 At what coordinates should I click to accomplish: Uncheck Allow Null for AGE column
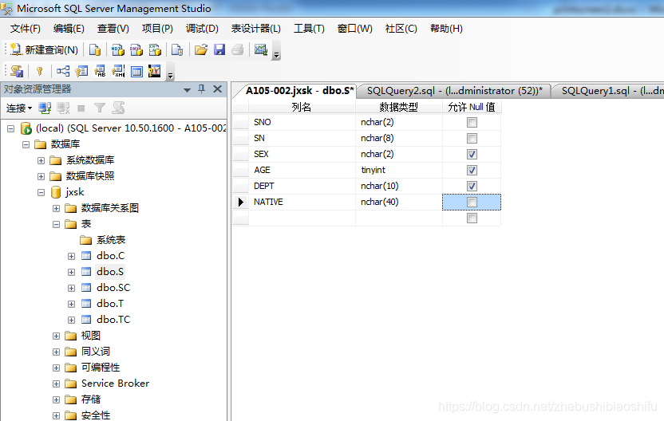pos(472,170)
